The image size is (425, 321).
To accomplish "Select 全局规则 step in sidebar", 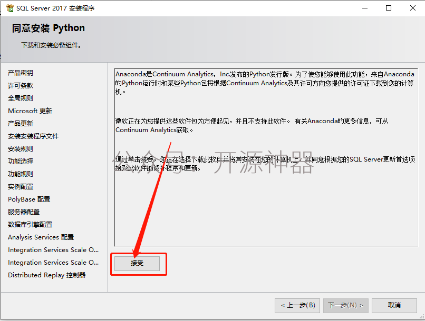I will tap(21, 98).
